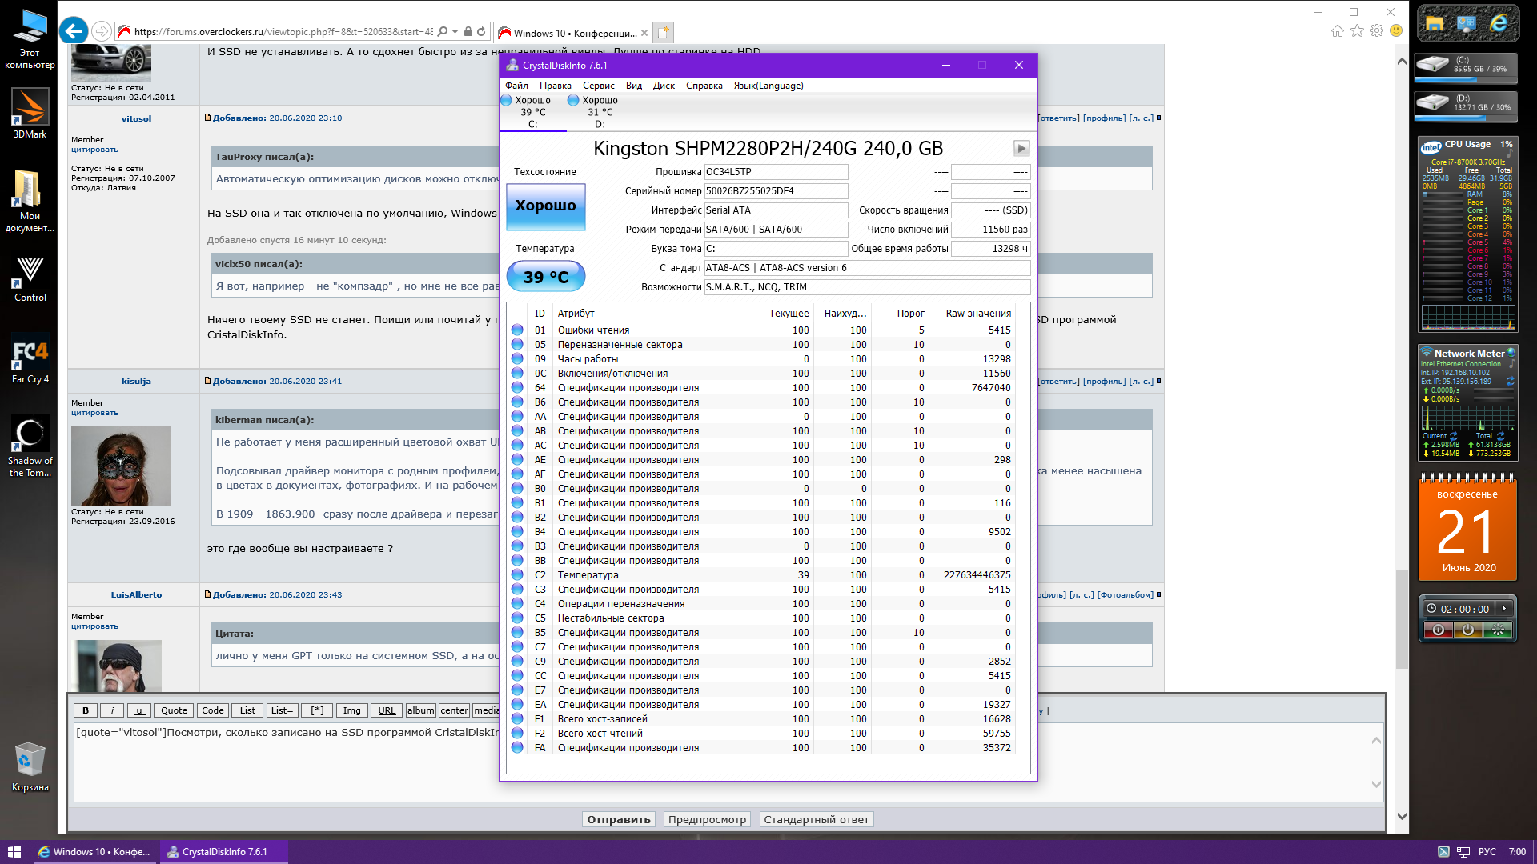The width and height of the screenshot is (1537, 864).
Task: Open the Язык(Language) menu
Action: tap(768, 86)
